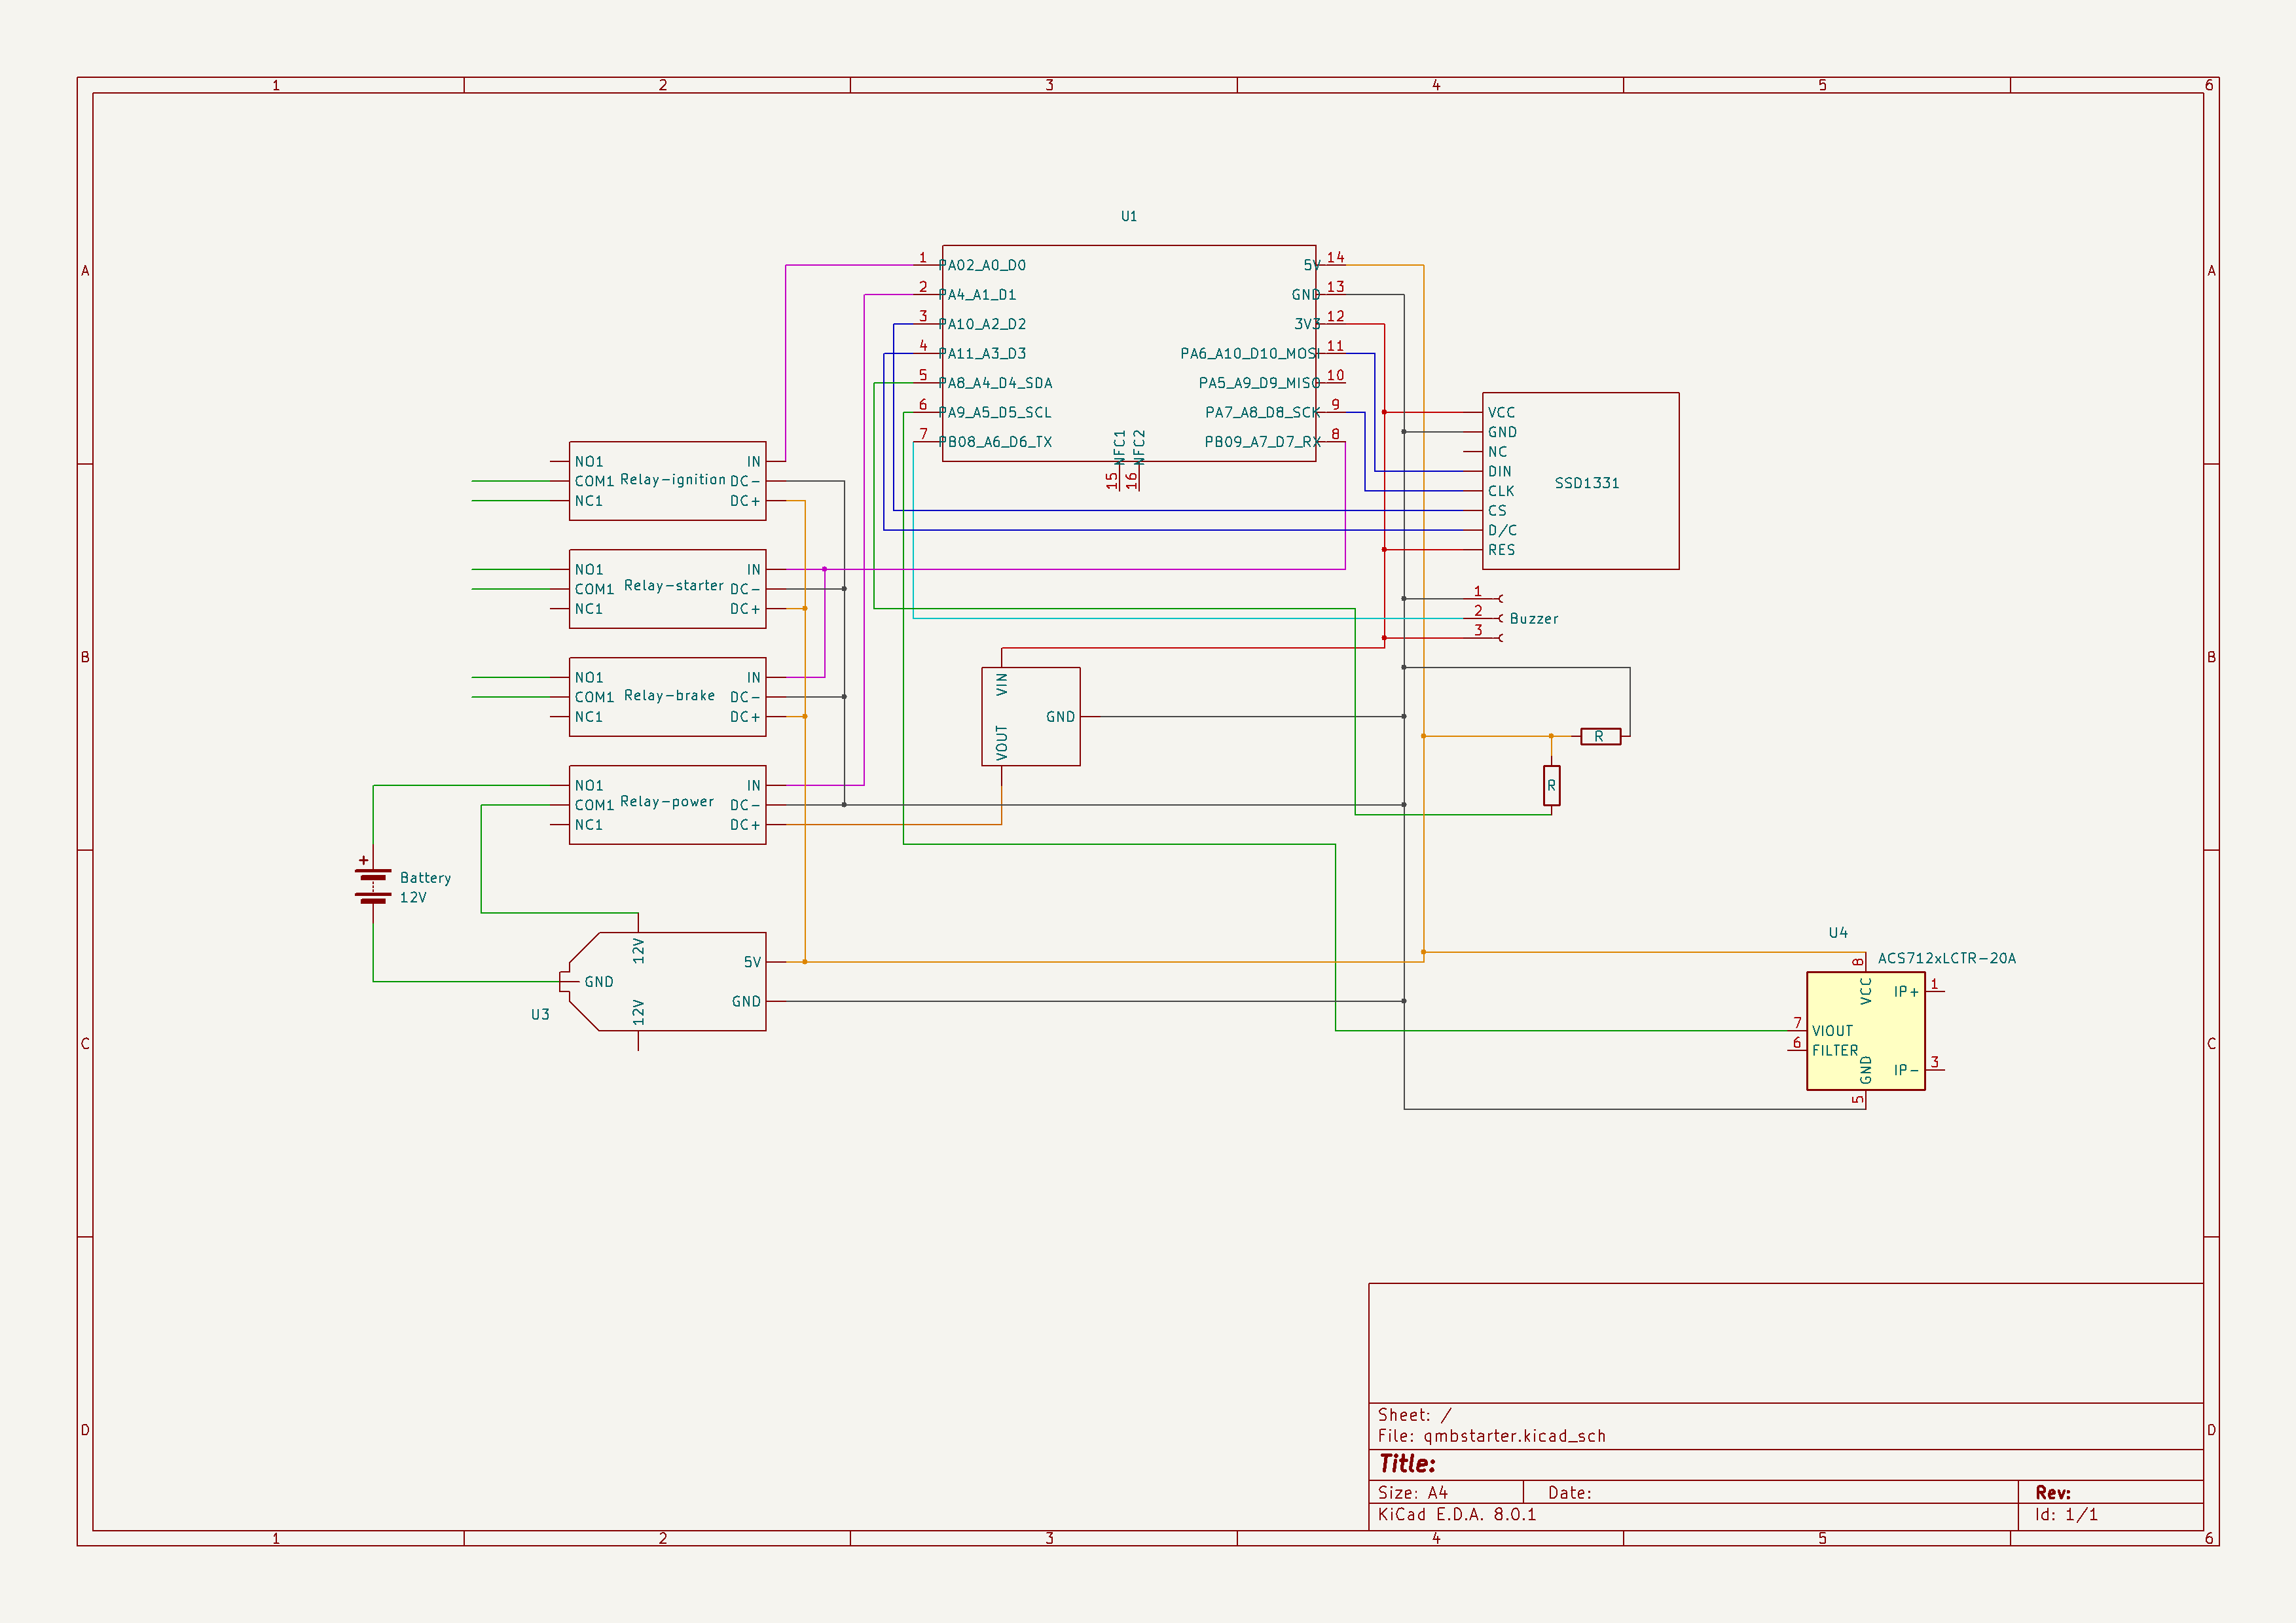Click the NC pin on SSD1331
The height and width of the screenshot is (1623, 2296).
1497,452
